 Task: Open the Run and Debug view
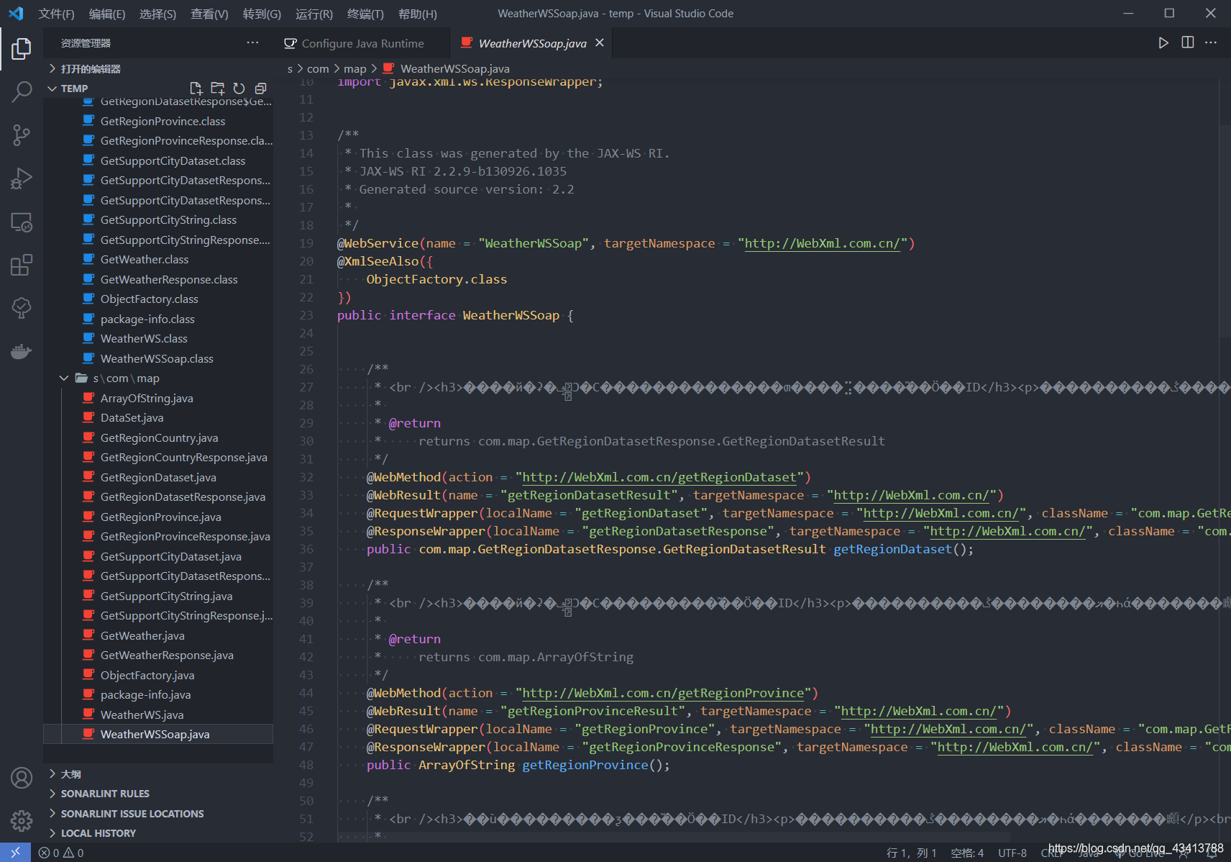pos(22,178)
